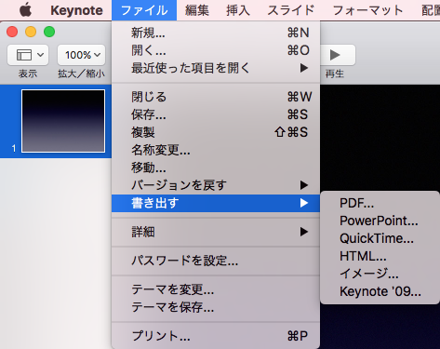Export as HTML...
This screenshot has height=349, width=440.
click(x=380, y=256)
